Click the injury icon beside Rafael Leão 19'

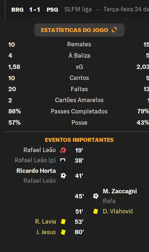click(63, 150)
